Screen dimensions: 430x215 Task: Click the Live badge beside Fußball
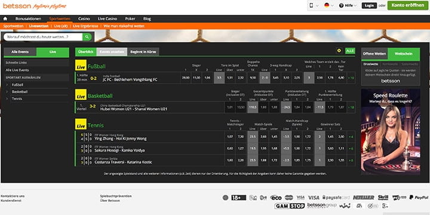tap(81, 65)
